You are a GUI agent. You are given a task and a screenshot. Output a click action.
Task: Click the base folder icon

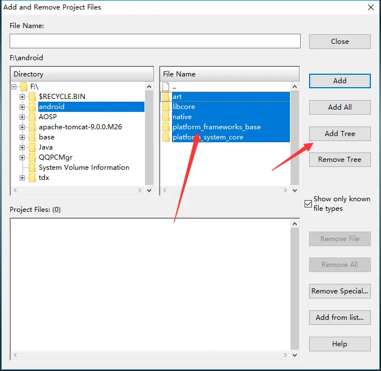pyautogui.click(x=32, y=137)
